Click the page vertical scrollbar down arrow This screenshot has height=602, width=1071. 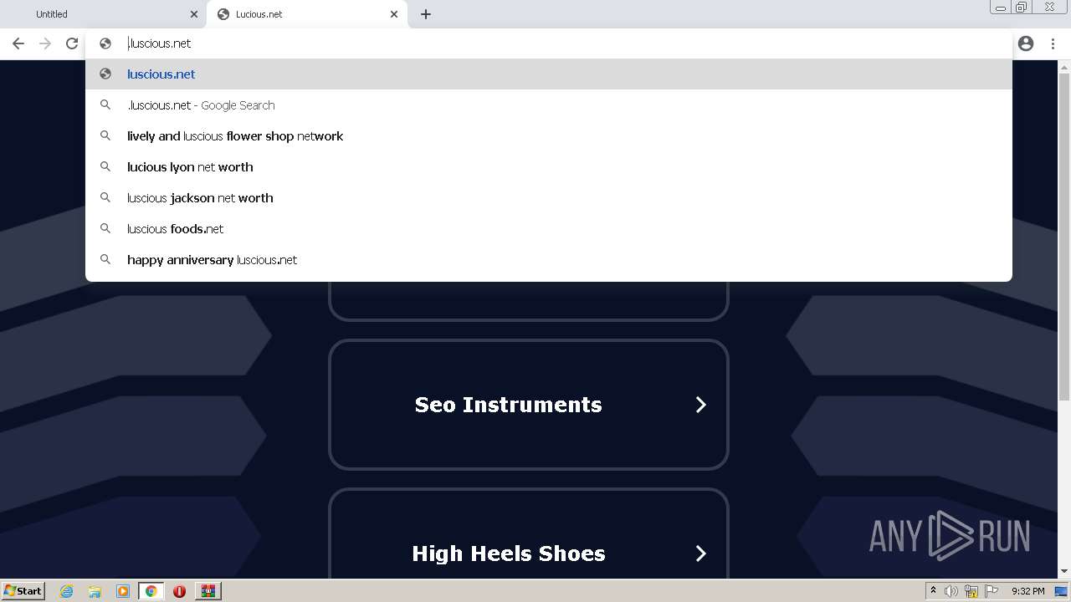pyautogui.click(x=1064, y=571)
